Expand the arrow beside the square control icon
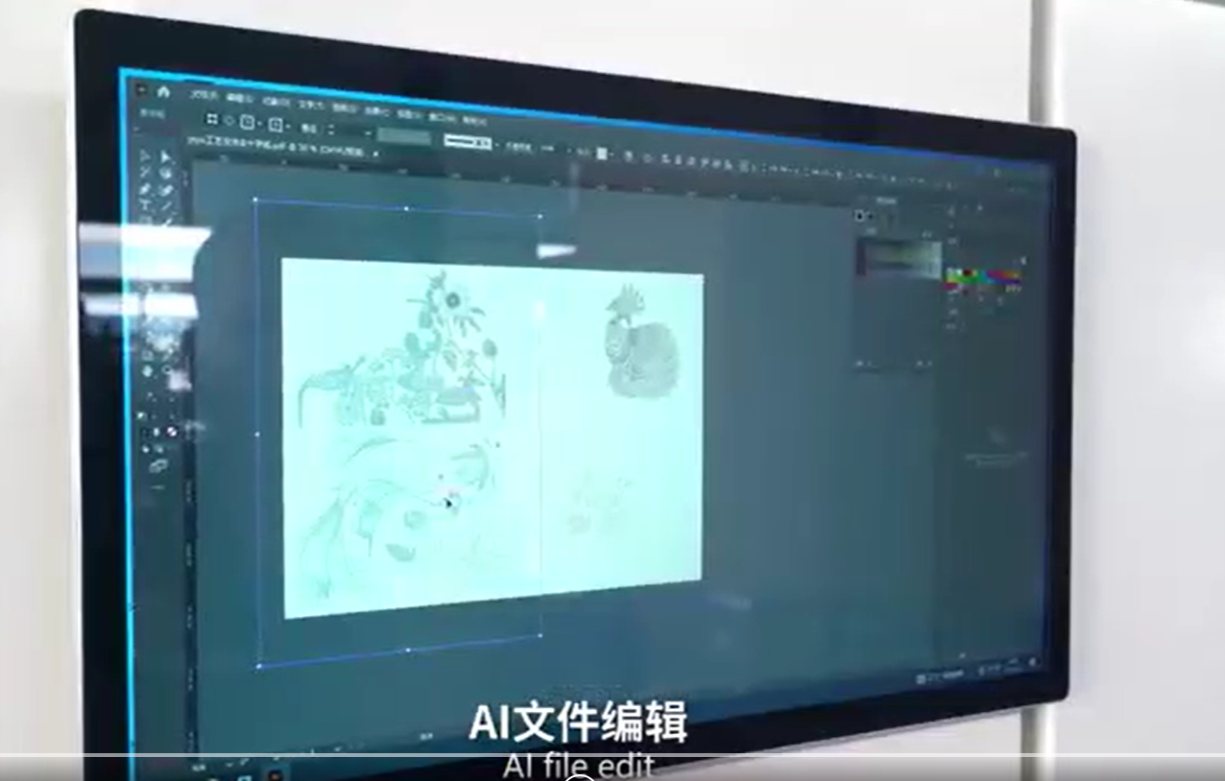Screen dimensions: 1225x781 click(x=260, y=123)
